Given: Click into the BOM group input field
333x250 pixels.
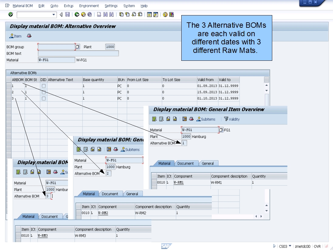Looking at the screenshot, I should [56, 47].
